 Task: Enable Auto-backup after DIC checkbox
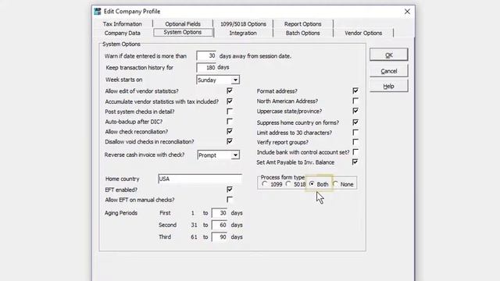point(230,122)
